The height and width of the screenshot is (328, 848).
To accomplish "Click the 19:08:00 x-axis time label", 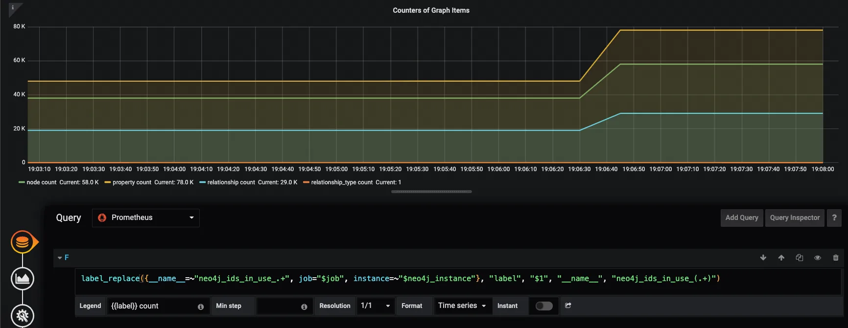I will (823, 169).
